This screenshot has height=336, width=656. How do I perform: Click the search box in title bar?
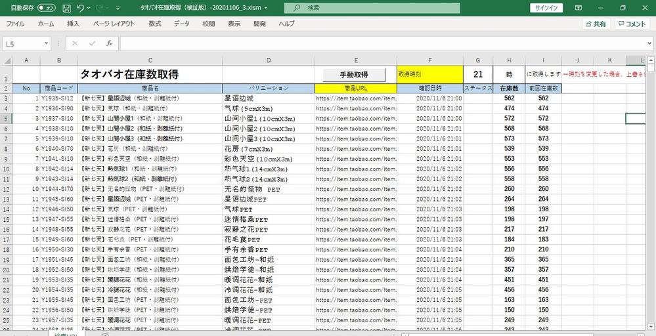[372, 8]
